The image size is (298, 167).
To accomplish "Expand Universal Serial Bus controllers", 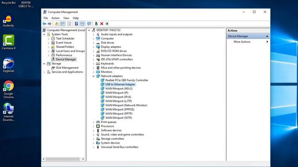I will tap(94, 147).
